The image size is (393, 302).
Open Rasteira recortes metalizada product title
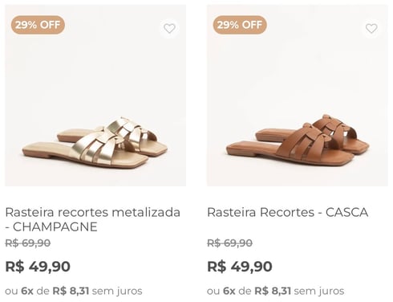[93, 219]
